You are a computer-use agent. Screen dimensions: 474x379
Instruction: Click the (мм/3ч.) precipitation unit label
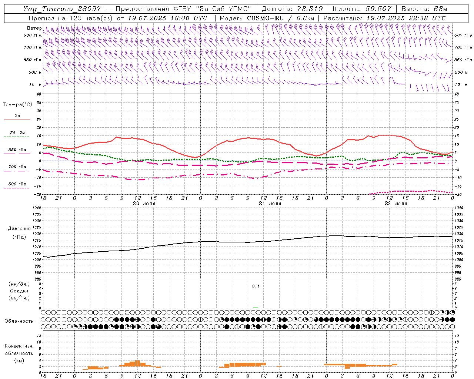pos(19,284)
